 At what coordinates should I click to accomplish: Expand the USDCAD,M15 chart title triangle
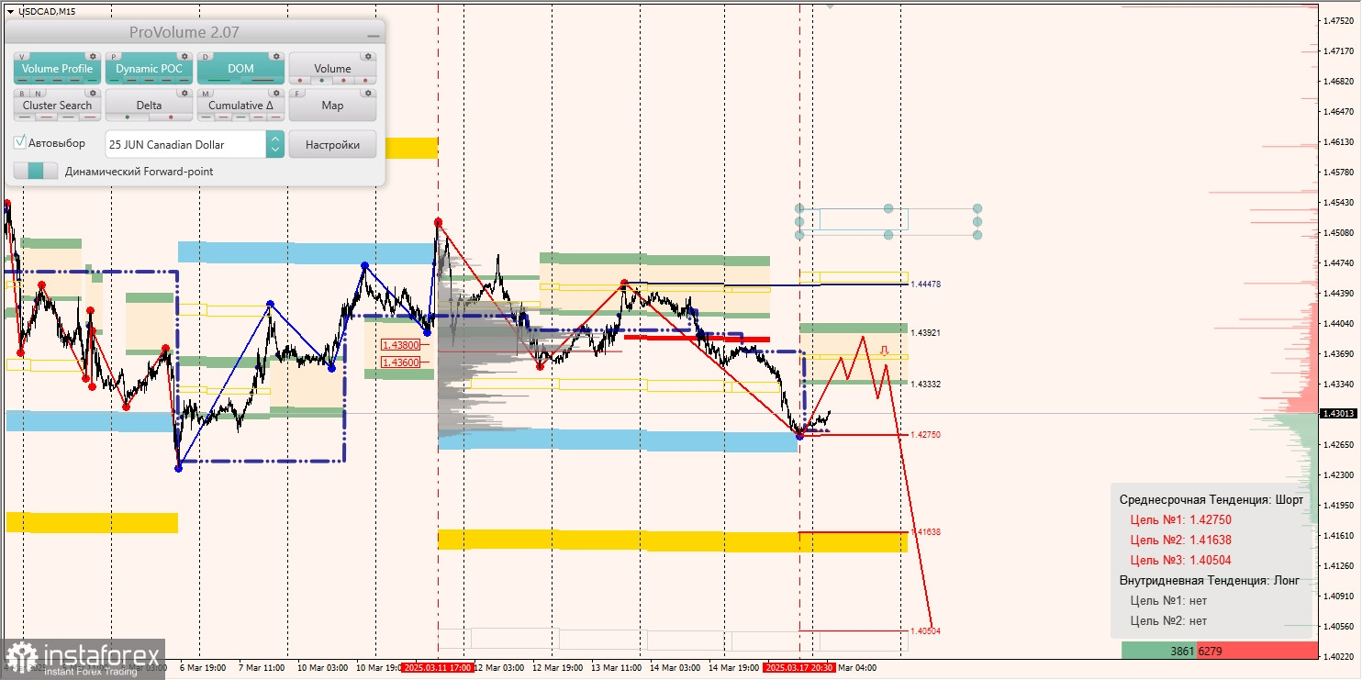tap(10, 11)
